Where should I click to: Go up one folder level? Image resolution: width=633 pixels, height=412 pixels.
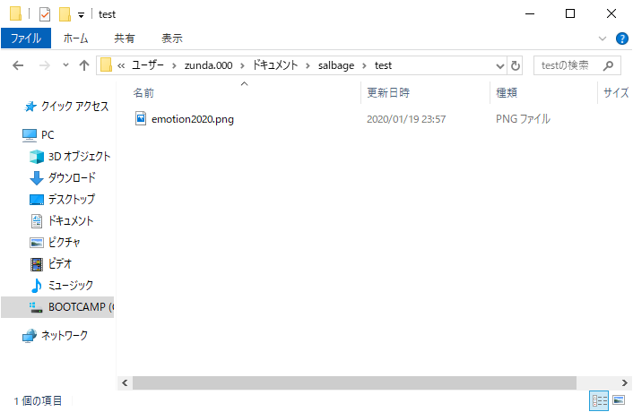click(84, 65)
